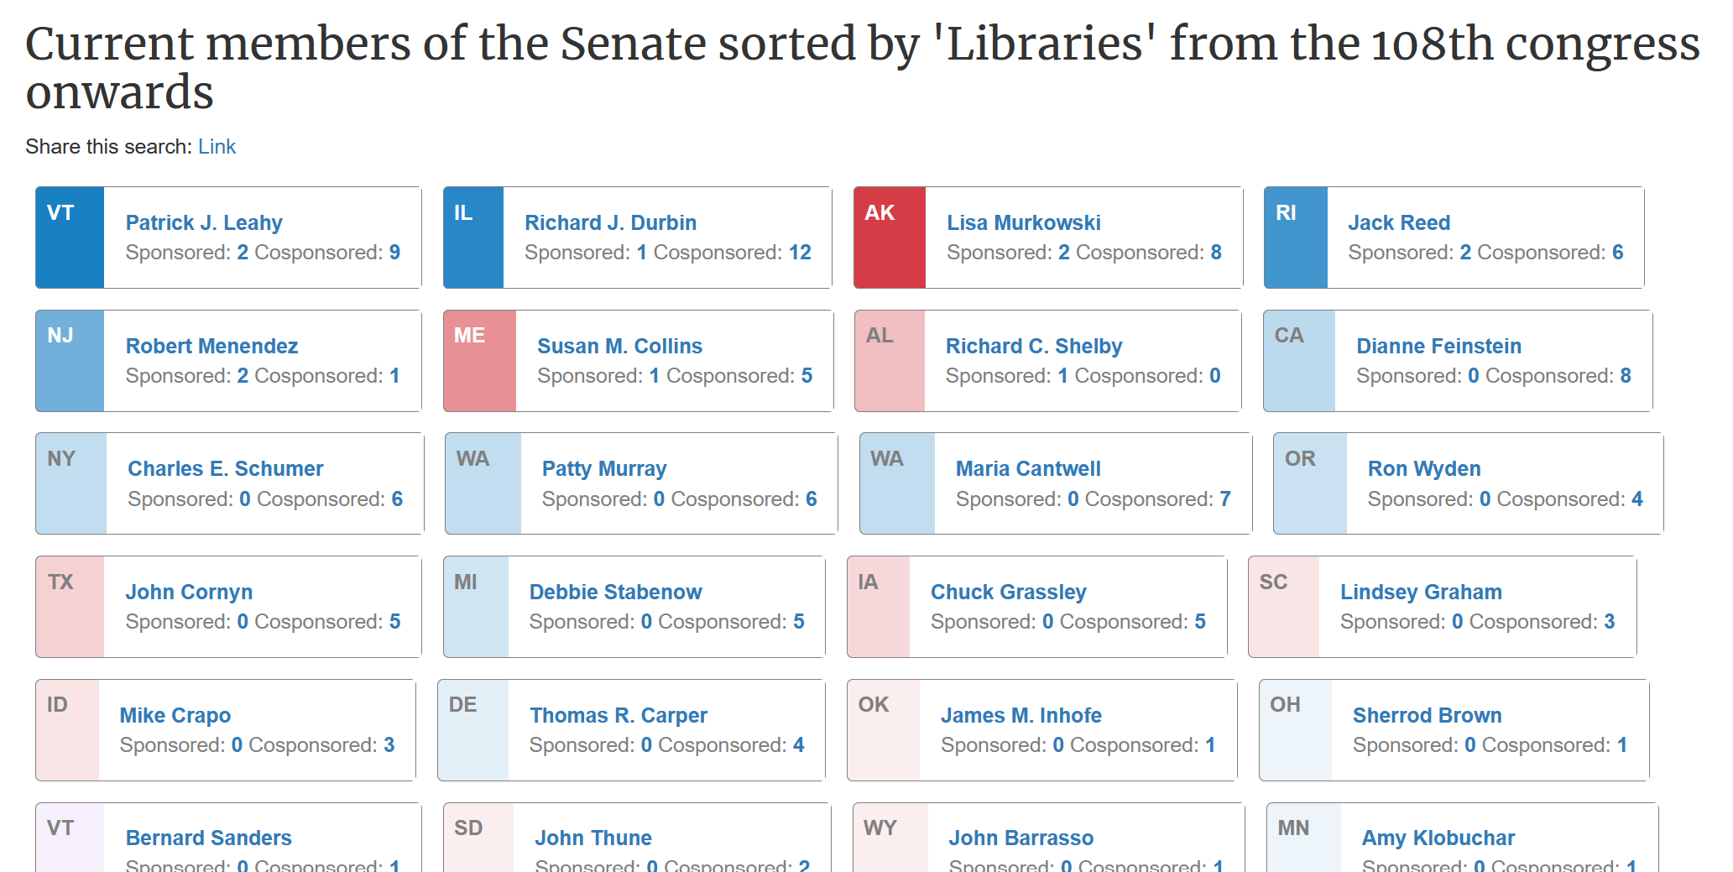Open Robert Menendez's page

[x=211, y=346]
